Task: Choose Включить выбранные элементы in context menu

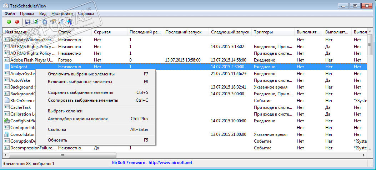Action: click(95, 82)
